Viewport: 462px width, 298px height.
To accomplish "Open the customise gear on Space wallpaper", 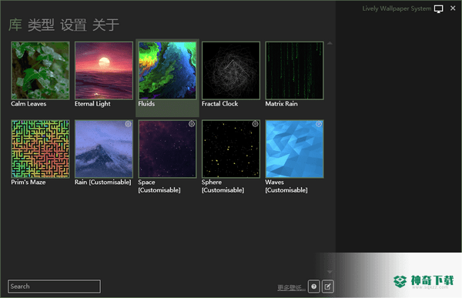I will click(x=192, y=124).
